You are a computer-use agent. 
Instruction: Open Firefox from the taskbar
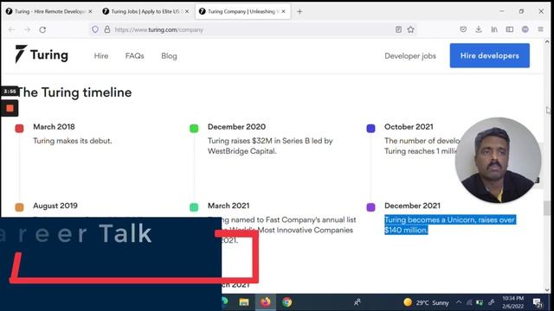click(x=266, y=302)
